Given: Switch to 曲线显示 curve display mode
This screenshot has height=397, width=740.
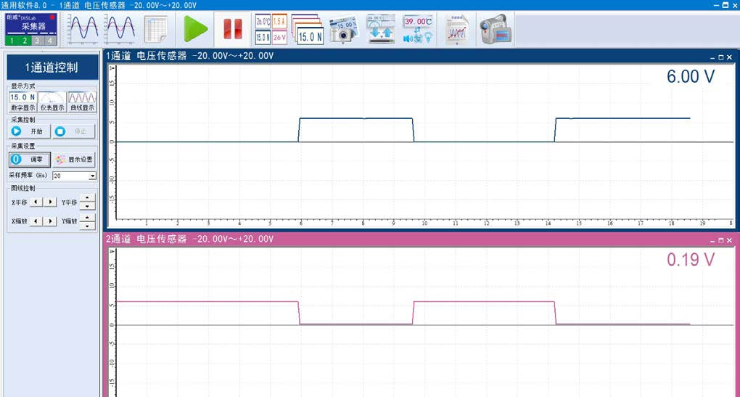Looking at the screenshot, I should click(82, 101).
